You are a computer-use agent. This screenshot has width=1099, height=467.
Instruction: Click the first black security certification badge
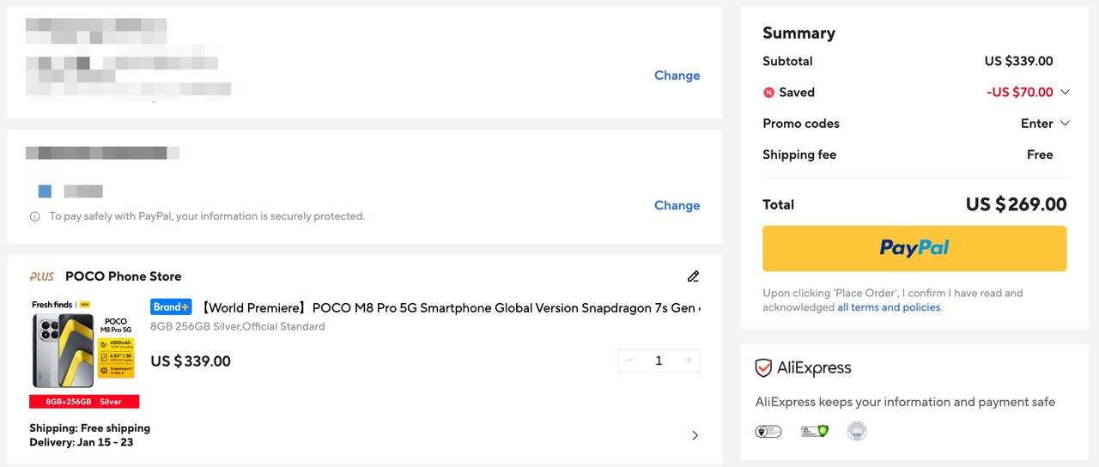768,431
